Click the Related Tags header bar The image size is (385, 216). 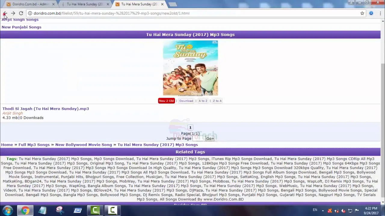click(190, 152)
